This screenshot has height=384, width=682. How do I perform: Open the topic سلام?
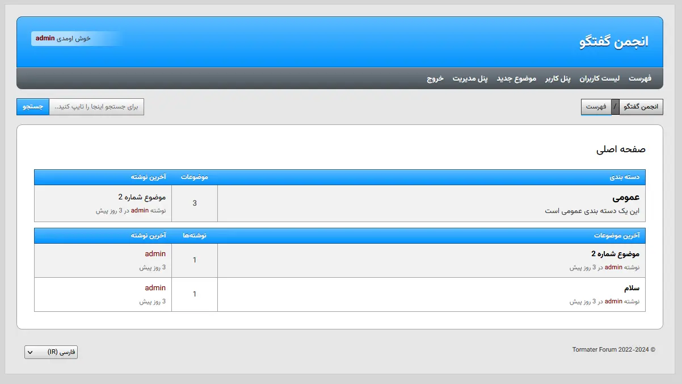click(x=632, y=288)
